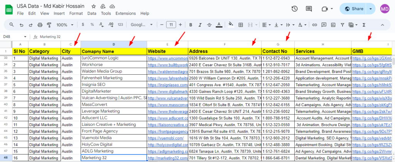The width and height of the screenshot is (395, 162).
Task: Open the comments panel icon
Action: coord(309,9)
